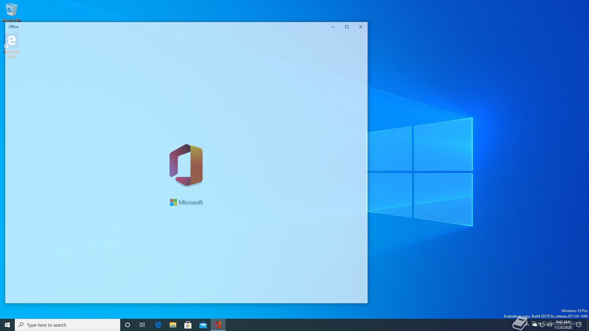589x331 pixels.
Task: Show hidden system tray icons
Action: pos(528,325)
